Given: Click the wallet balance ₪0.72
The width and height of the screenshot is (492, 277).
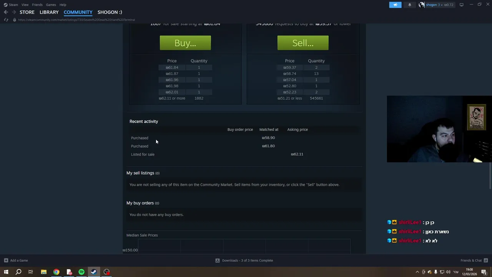Looking at the screenshot, I should (x=449, y=5).
